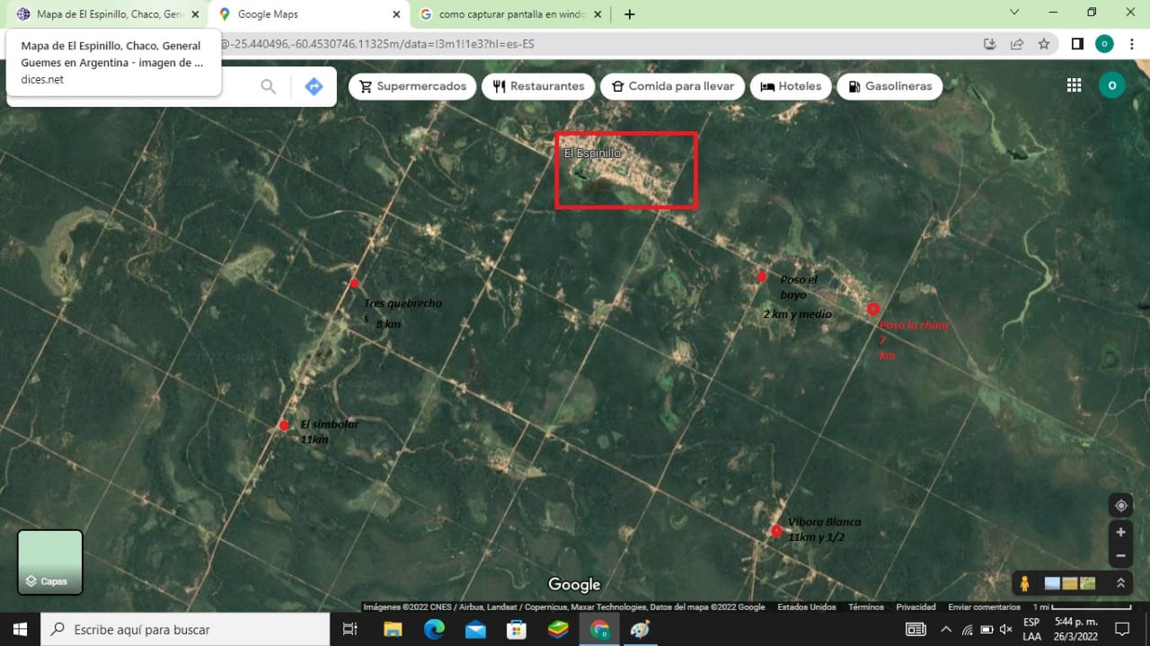This screenshot has height=646, width=1150.
Task: Open a new Chrome tab
Action: pos(629,14)
